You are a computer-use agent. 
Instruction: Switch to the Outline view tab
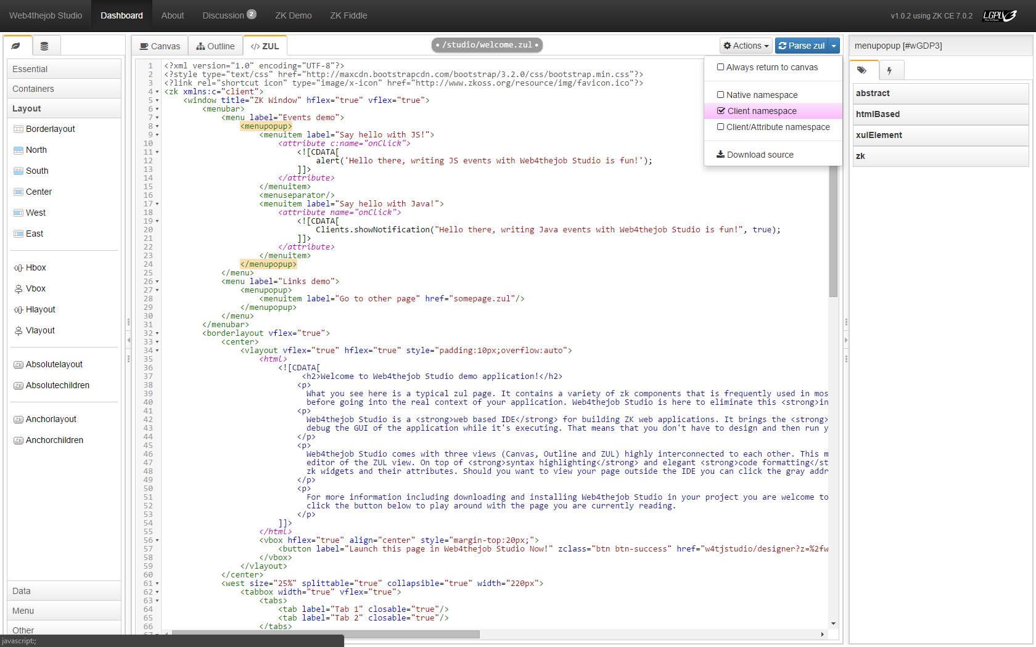215,46
